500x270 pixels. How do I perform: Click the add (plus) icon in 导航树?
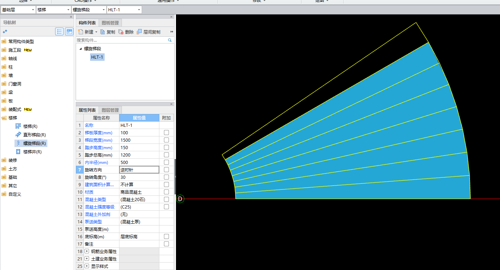(5, 32)
